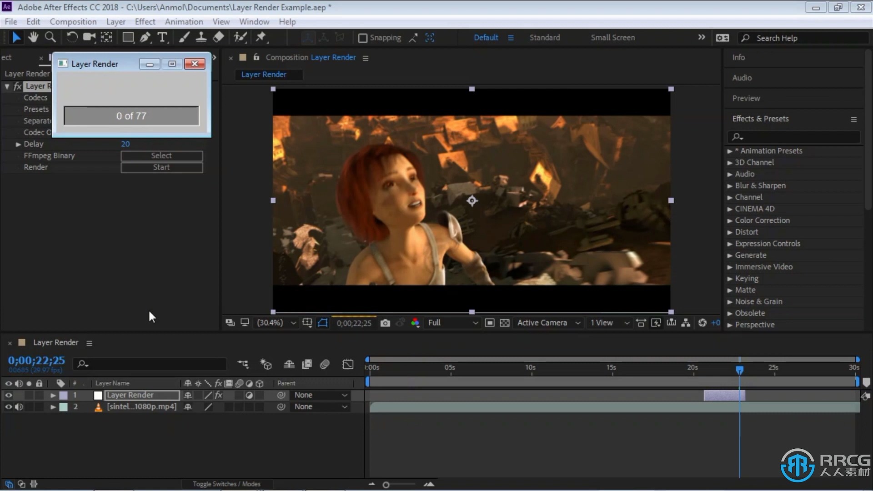Select the Zoom magnifier tool
The image size is (873, 491).
(x=50, y=37)
